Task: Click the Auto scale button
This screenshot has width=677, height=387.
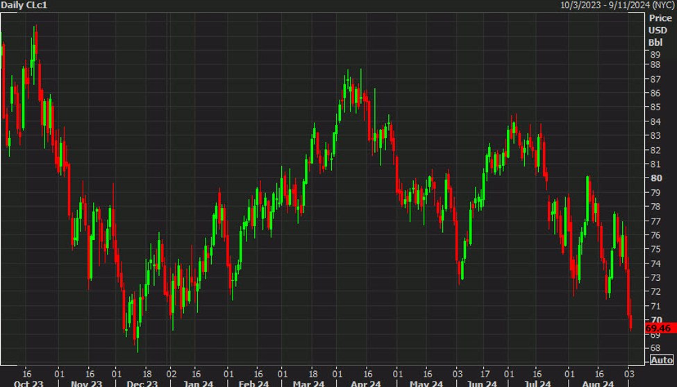Action: (661, 360)
